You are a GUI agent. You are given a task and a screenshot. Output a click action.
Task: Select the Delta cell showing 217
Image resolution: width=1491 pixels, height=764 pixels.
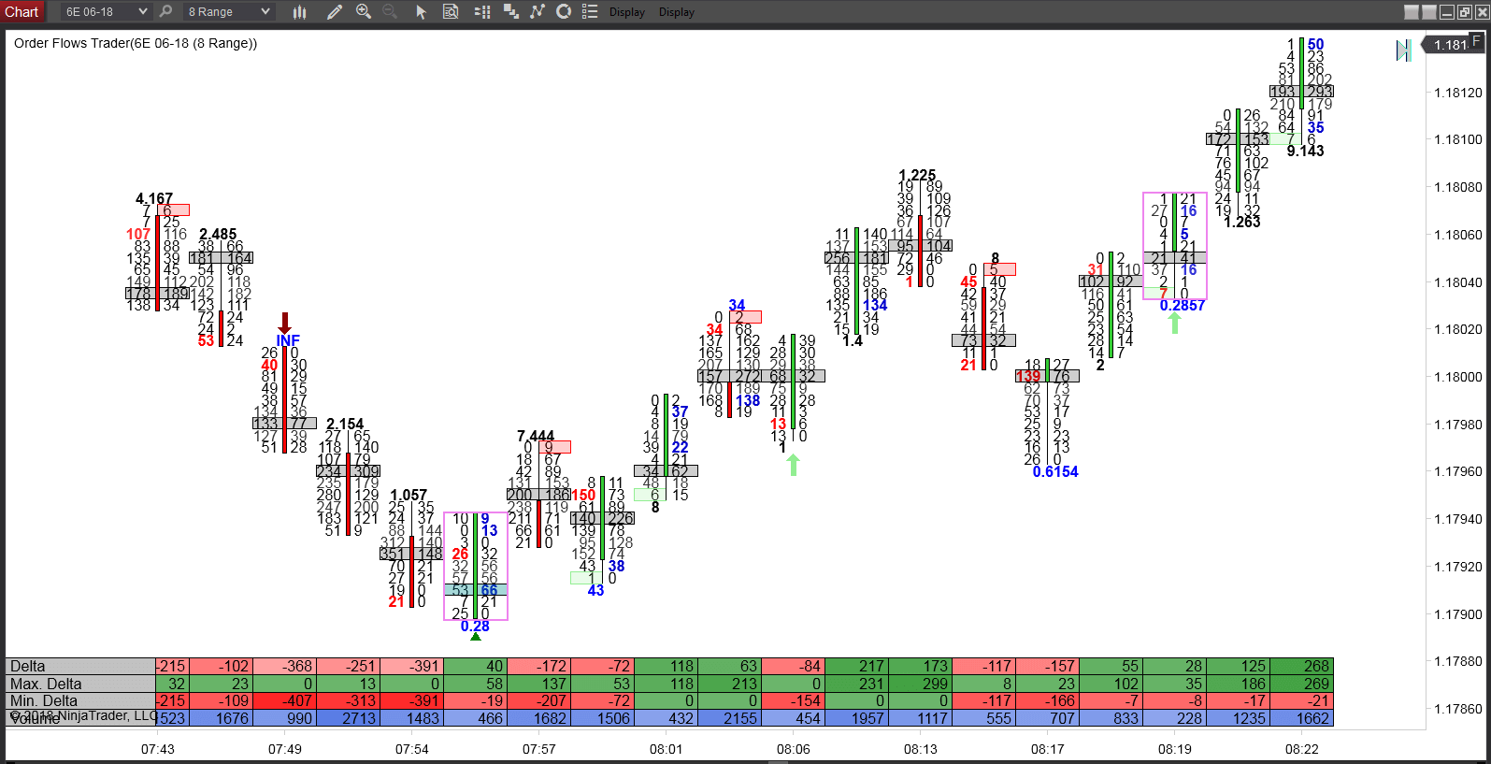click(x=856, y=666)
